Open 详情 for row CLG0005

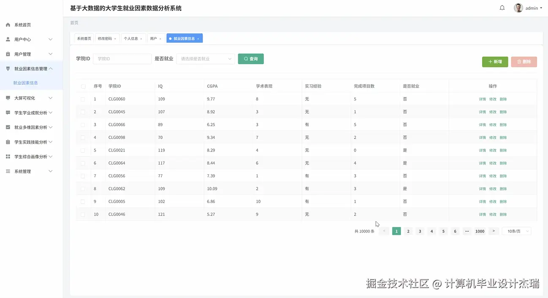(x=482, y=202)
